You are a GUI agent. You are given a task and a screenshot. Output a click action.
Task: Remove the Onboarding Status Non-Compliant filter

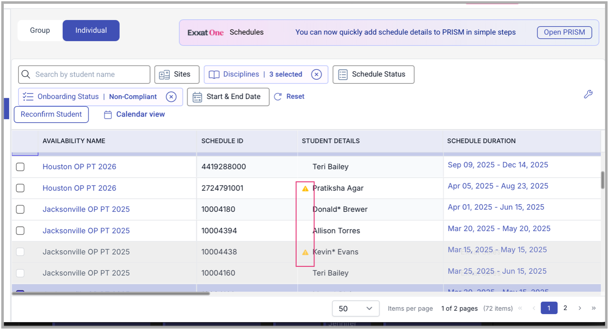click(171, 97)
